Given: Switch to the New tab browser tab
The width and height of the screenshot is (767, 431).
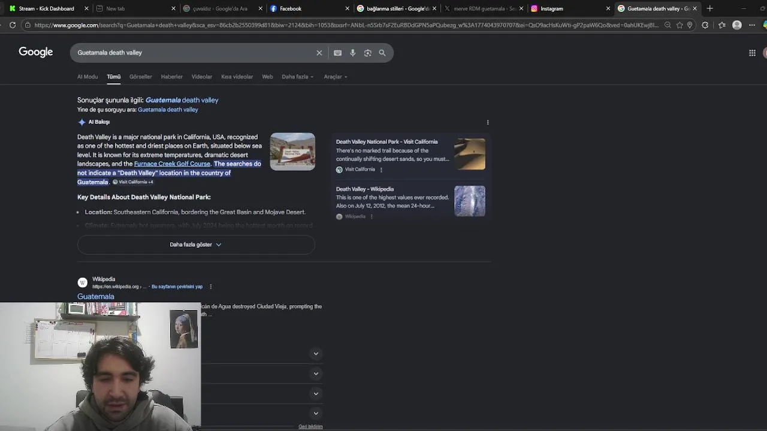Looking at the screenshot, I should (135, 8).
